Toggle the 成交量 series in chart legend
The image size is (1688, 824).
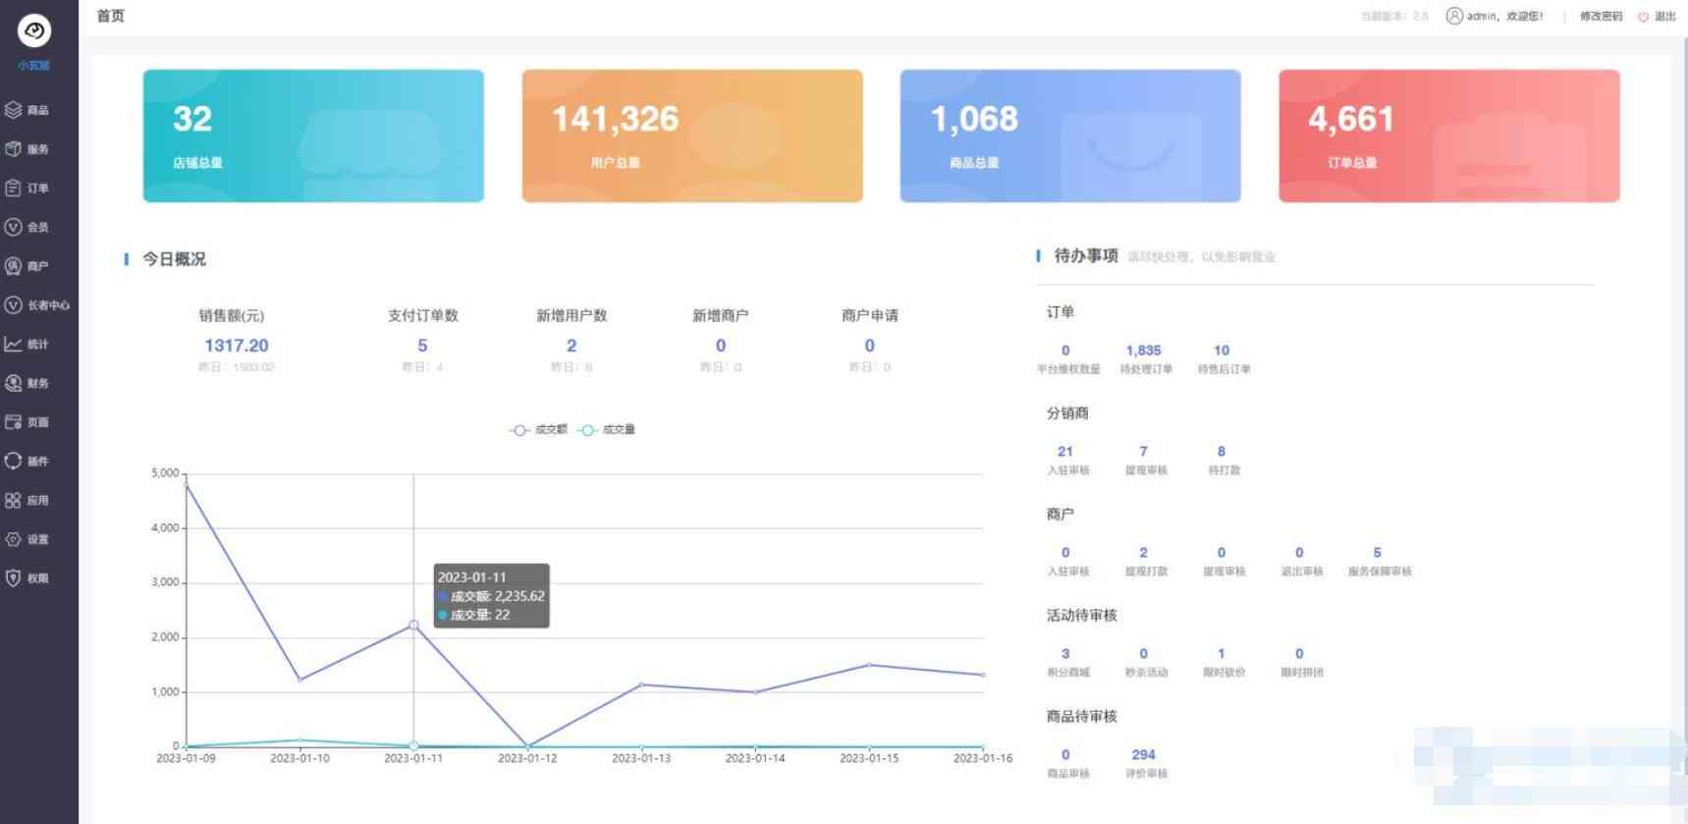click(607, 430)
